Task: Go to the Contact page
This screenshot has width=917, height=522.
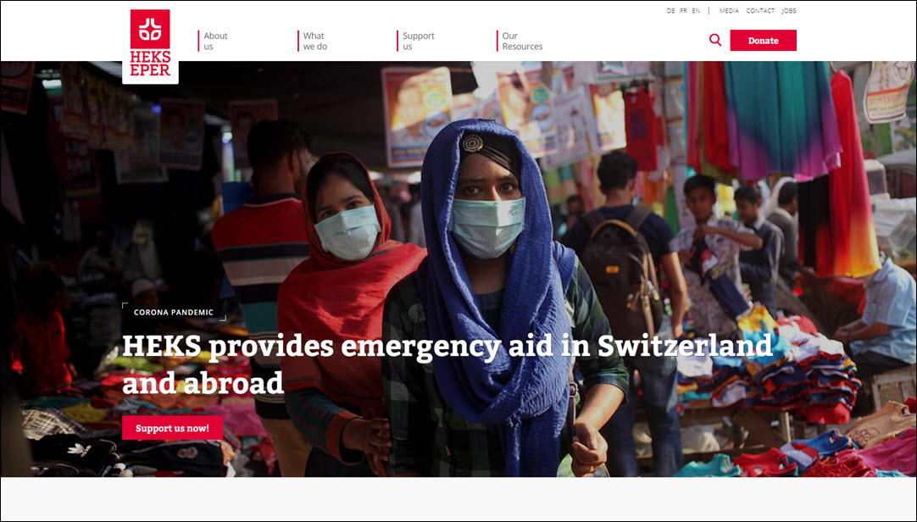Action: click(x=760, y=10)
